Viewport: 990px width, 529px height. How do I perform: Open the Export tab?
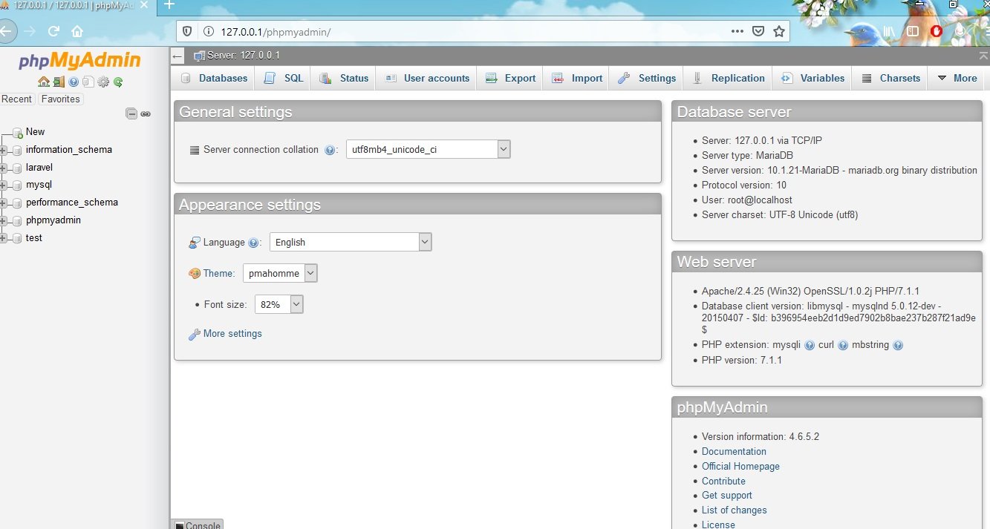click(510, 78)
